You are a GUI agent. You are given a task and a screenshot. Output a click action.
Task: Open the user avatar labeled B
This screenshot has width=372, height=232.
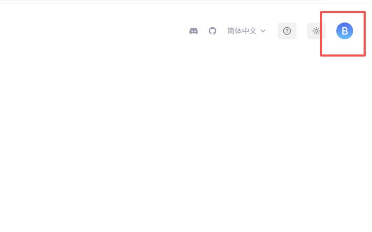coord(345,31)
